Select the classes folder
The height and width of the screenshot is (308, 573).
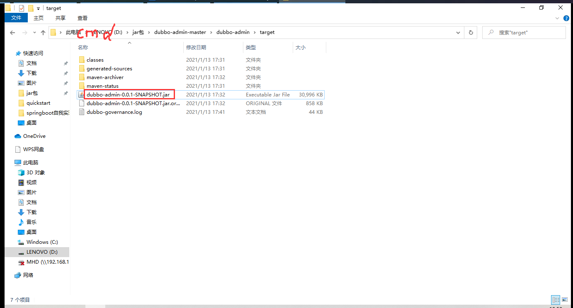tap(201, 60)
